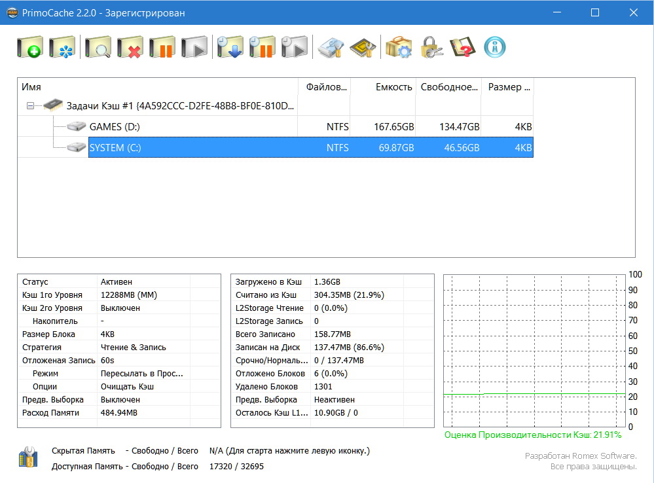Image resolution: width=654 pixels, height=483 pixels.
Task: Open the level-2 storage management icon
Action: [331, 46]
